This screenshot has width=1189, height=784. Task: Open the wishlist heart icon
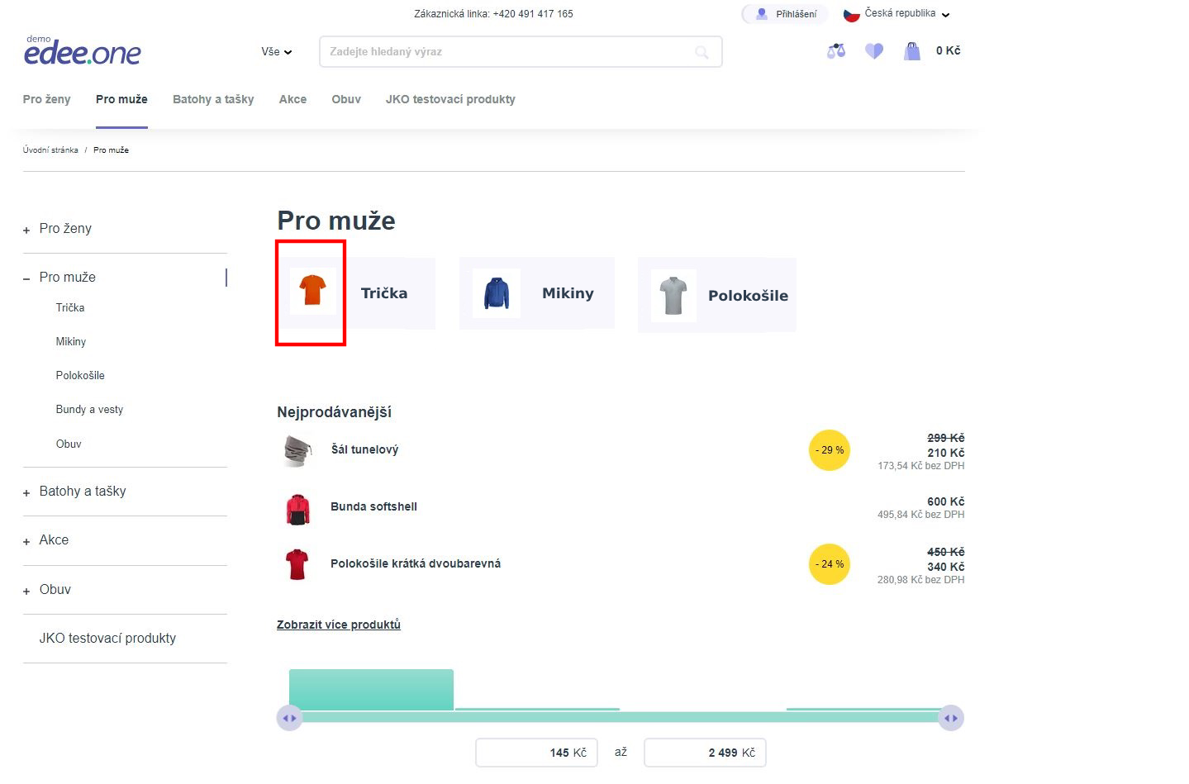[x=874, y=51]
